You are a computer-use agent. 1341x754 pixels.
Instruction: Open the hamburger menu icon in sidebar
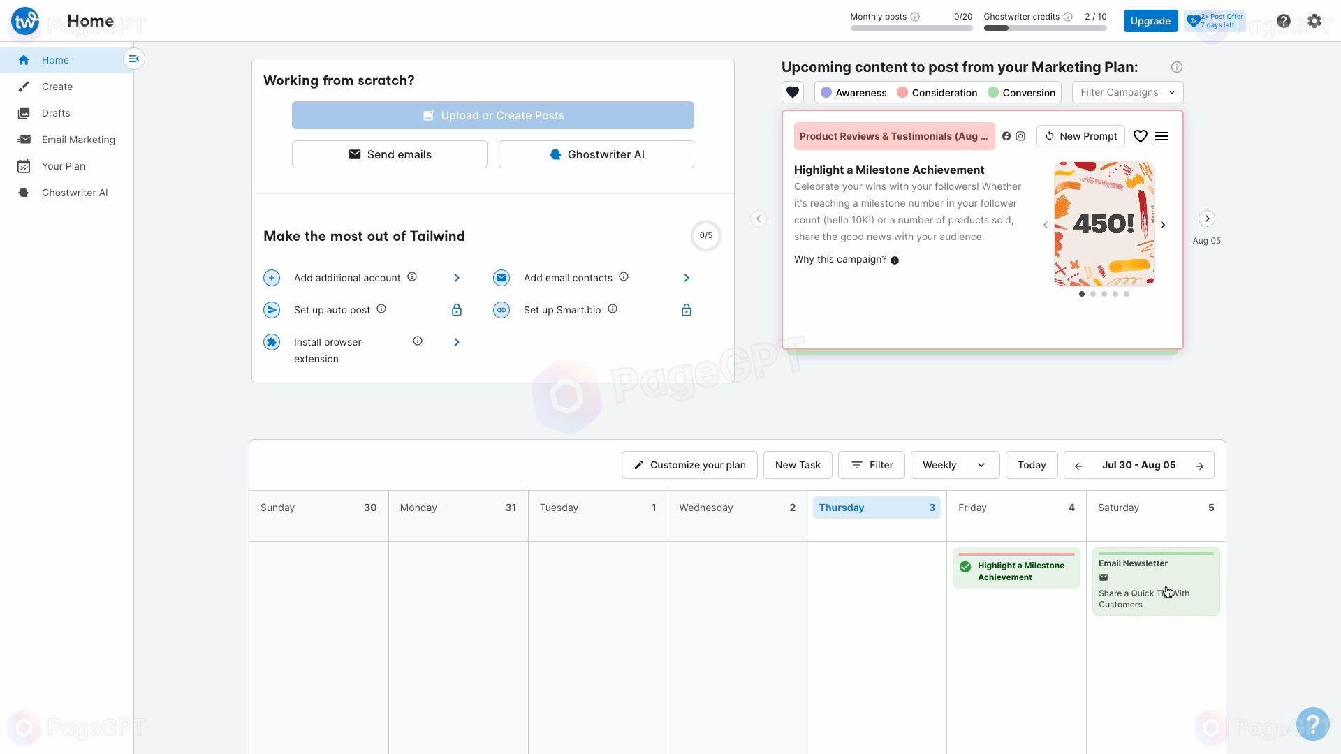[133, 58]
